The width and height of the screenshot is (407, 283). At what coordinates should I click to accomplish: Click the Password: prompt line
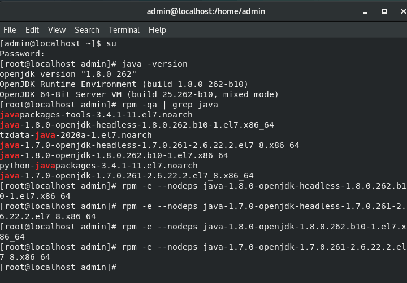click(x=23, y=54)
